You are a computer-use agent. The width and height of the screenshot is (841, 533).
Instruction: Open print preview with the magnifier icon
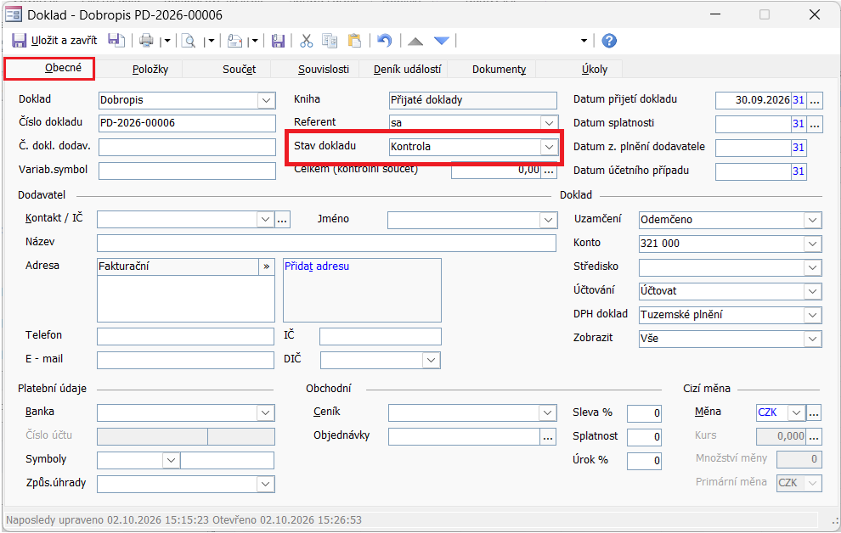coord(189,41)
